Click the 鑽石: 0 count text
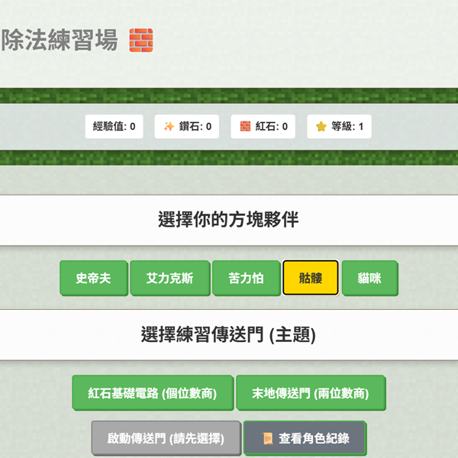The height and width of the screenshot is (458, 458). (x=195, y=127)
